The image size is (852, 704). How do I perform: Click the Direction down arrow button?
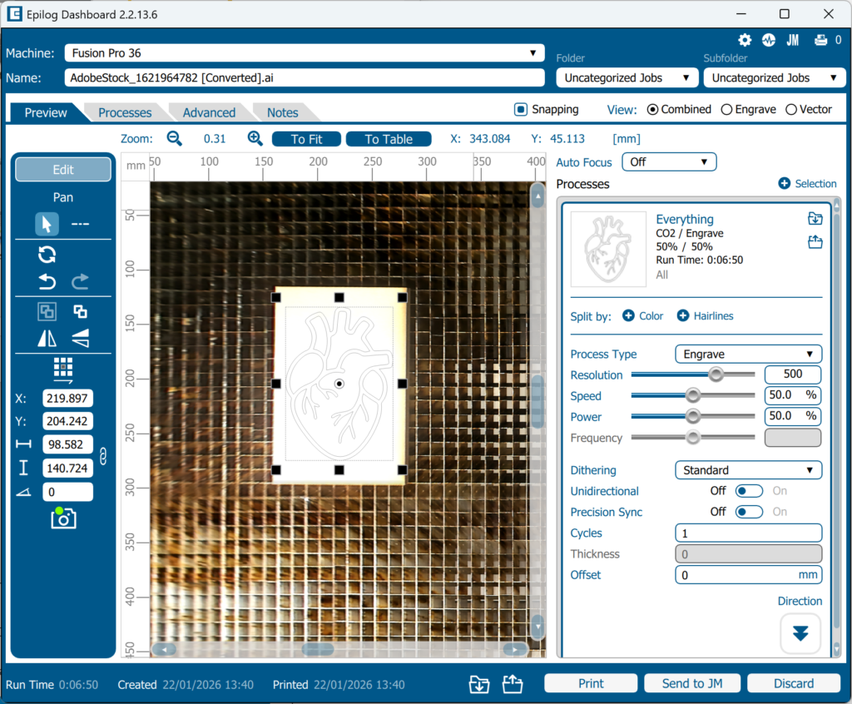point(800,633)
